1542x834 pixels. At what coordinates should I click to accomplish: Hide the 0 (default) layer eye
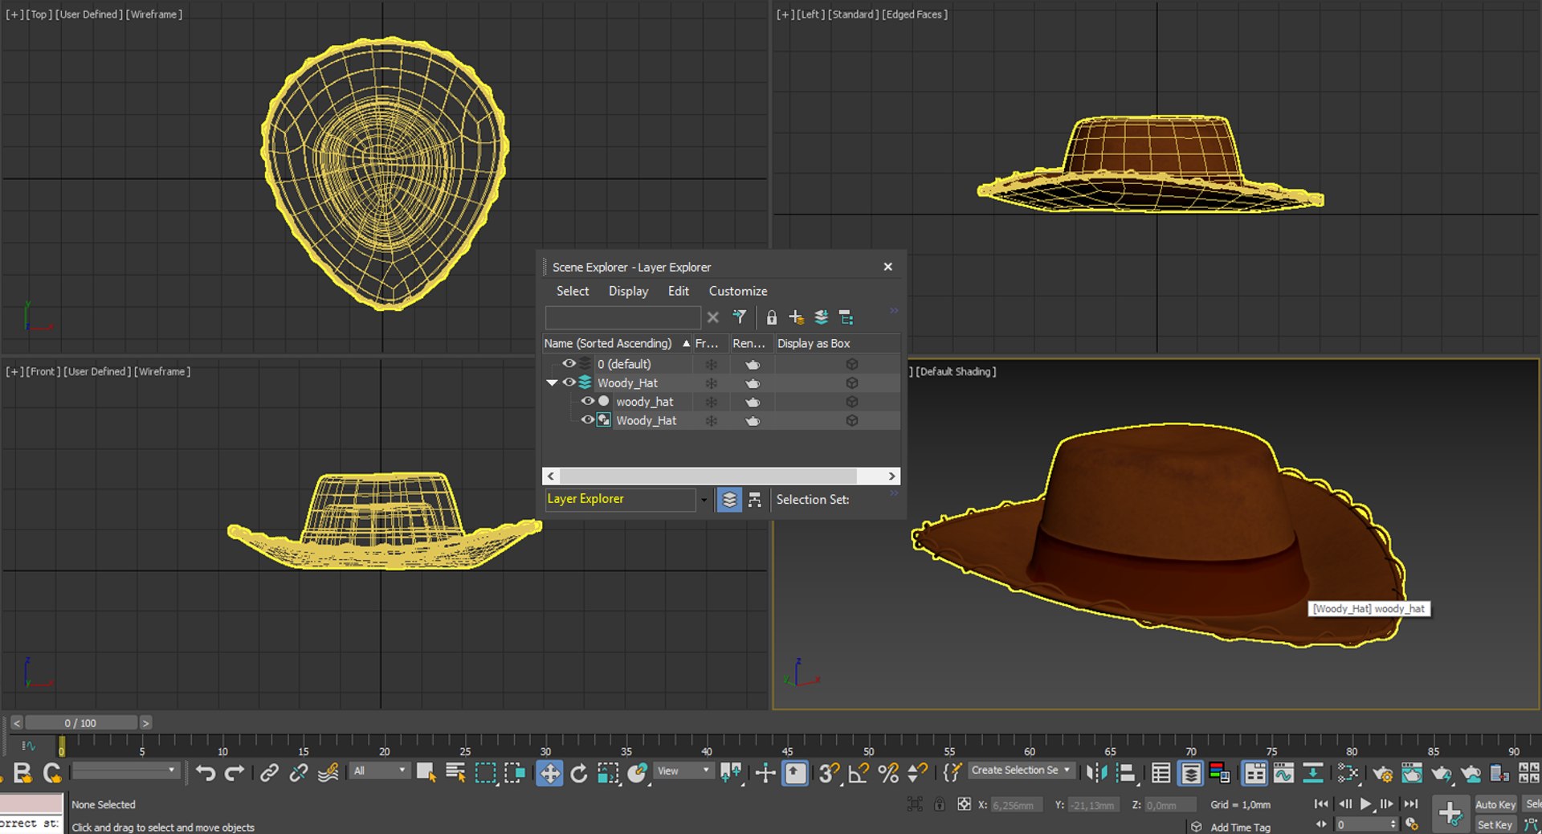point(569,364)
